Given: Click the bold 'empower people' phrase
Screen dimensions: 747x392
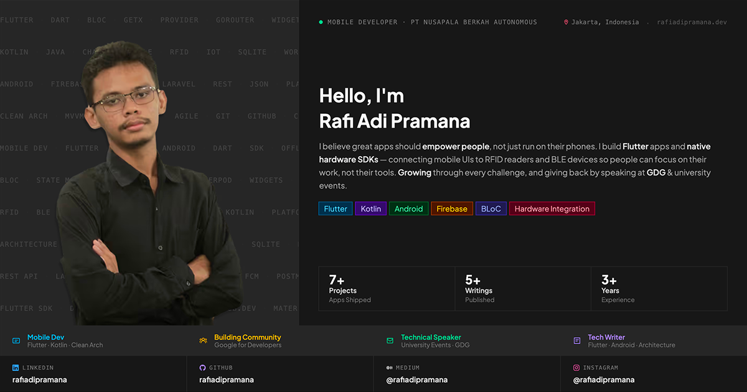Looking at the screenshot, I should coord(456,147).
